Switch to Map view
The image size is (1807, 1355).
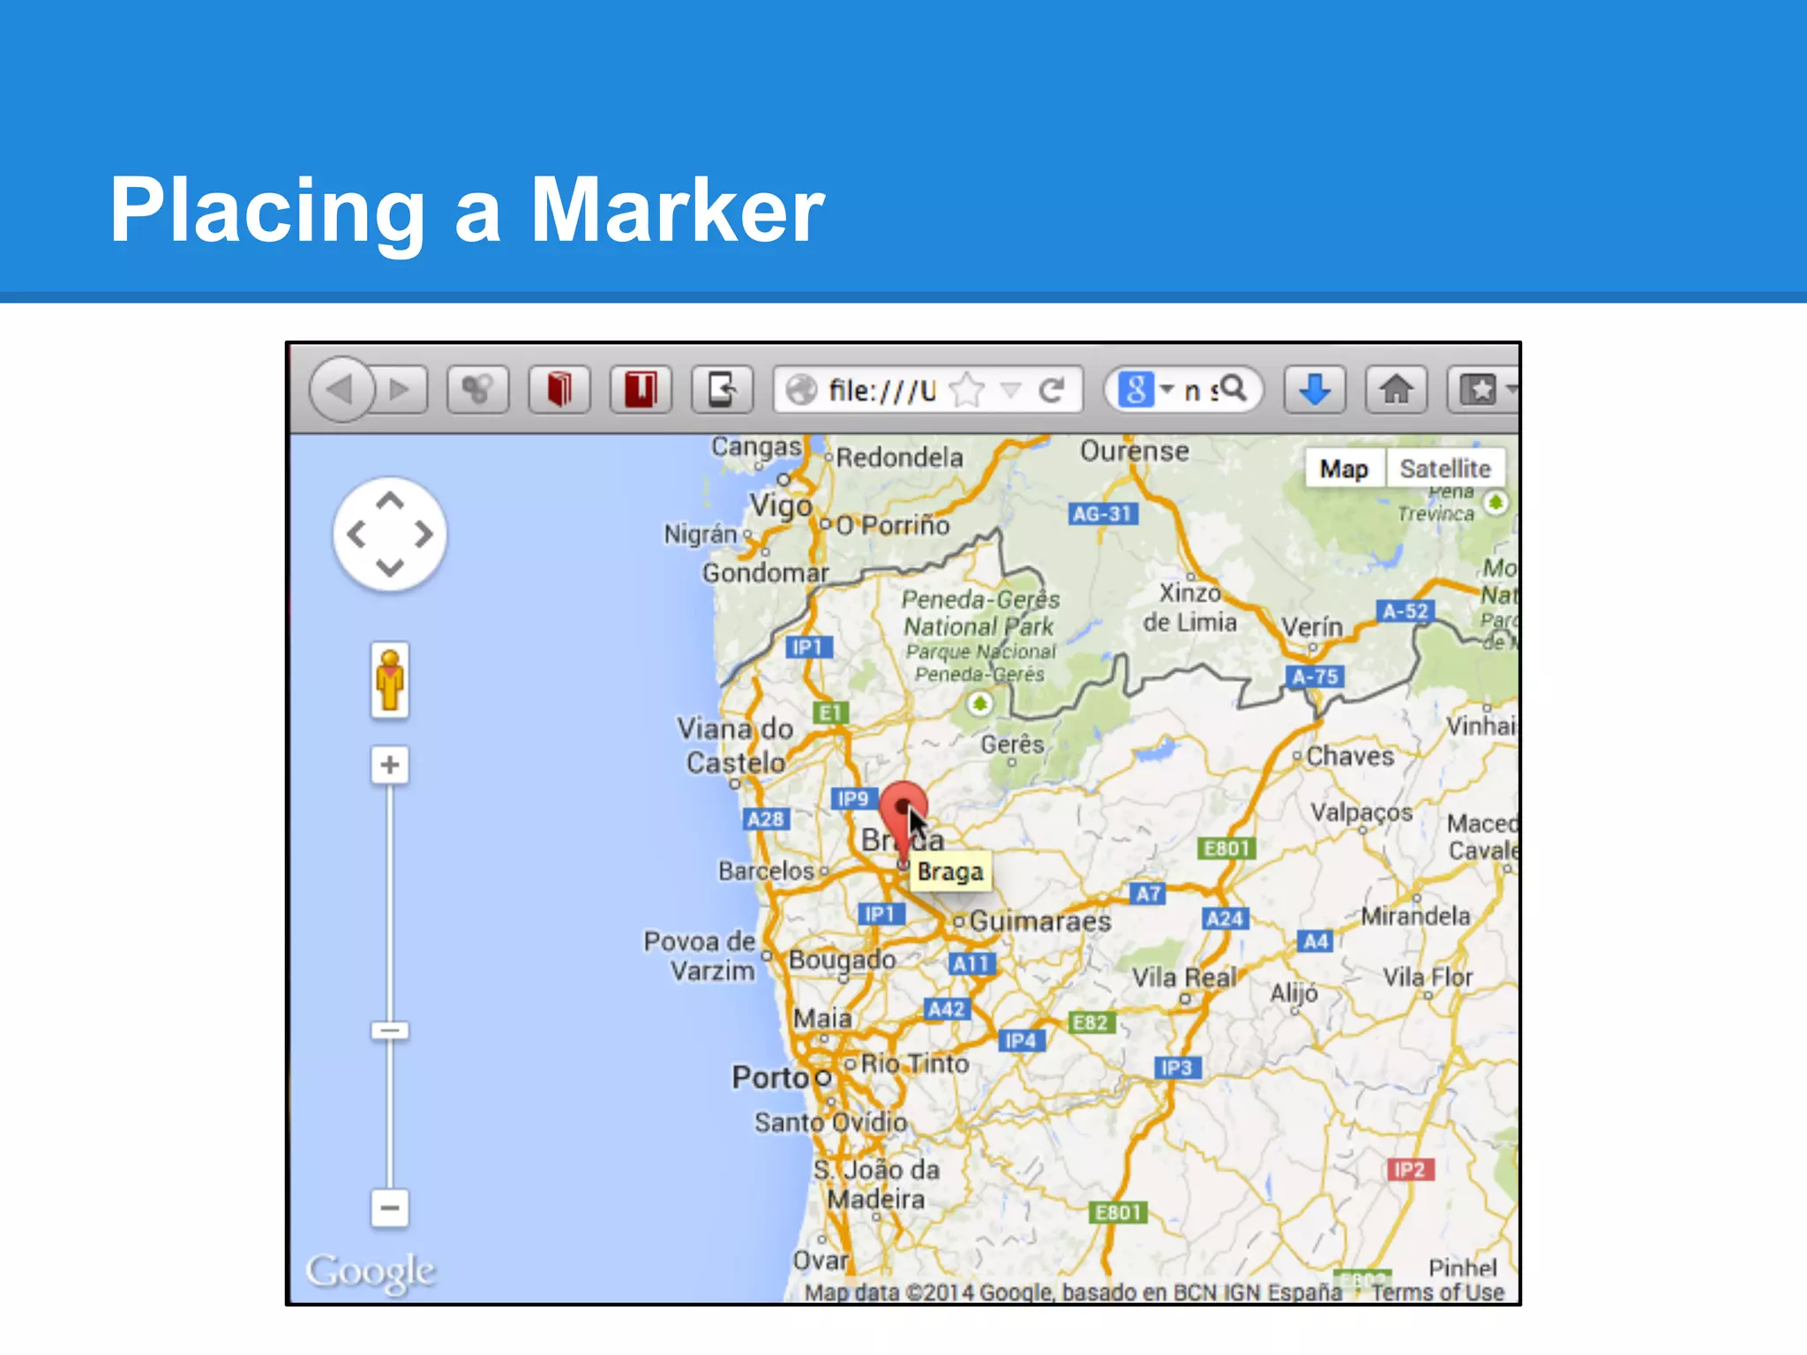(x=1344, y=468)
